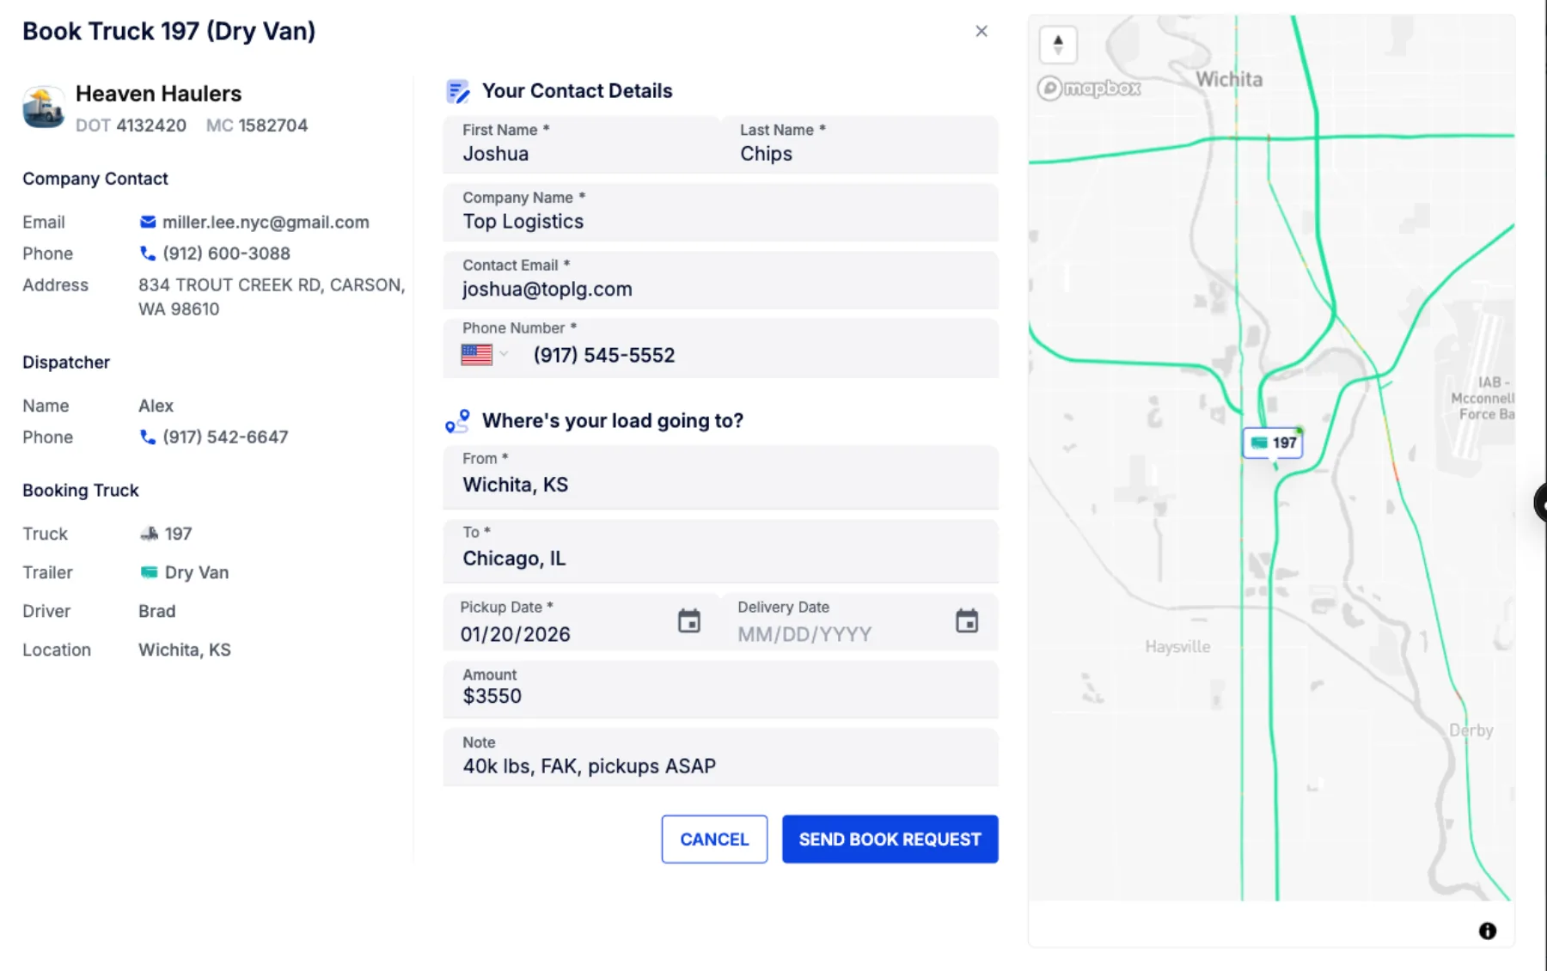Click the CANCEL button
This screenshot has width=1547, height=971.
714,839
